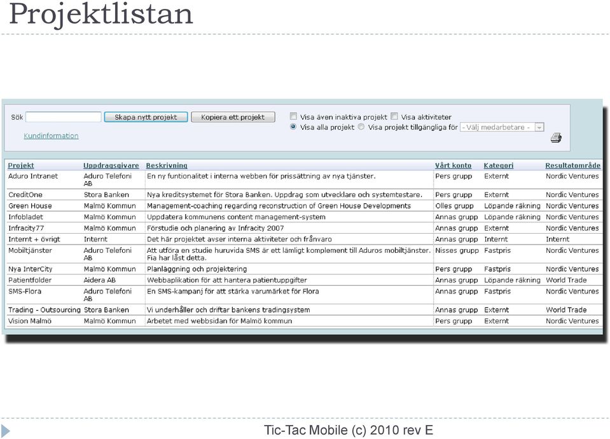Click the Skapa nytt projekt button
The image size is (610, 439).
(146, 117)
